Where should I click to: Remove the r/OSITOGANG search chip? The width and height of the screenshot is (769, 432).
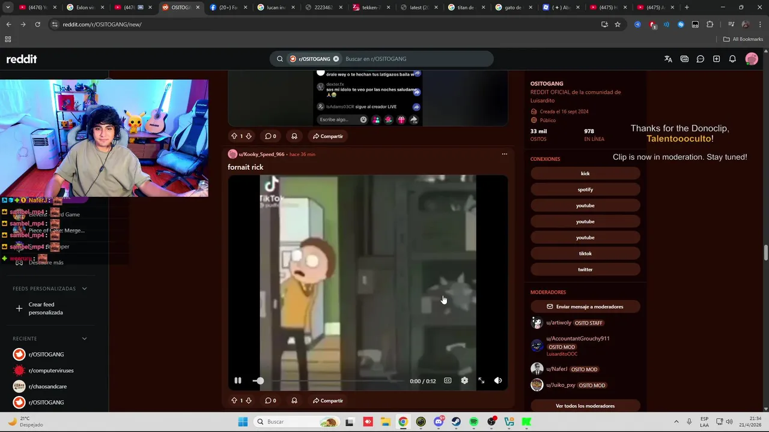tap(336, 59)
